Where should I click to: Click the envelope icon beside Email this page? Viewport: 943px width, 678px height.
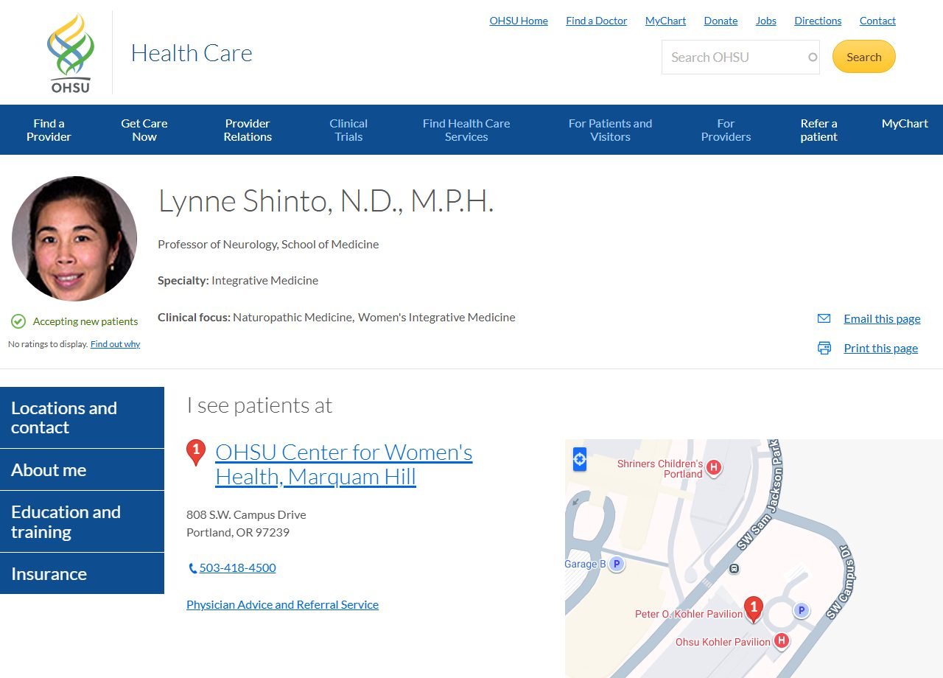tap(824, 318)
